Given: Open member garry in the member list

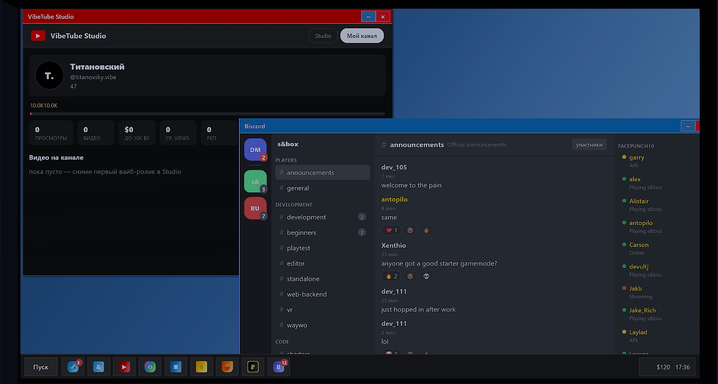Looking at the screenshot, I should (637, 157).
